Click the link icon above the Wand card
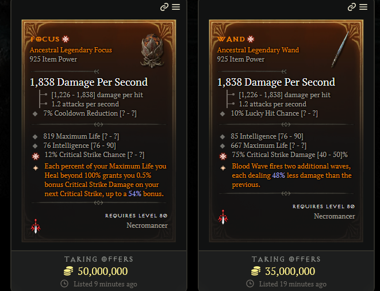 coord(352,7)
